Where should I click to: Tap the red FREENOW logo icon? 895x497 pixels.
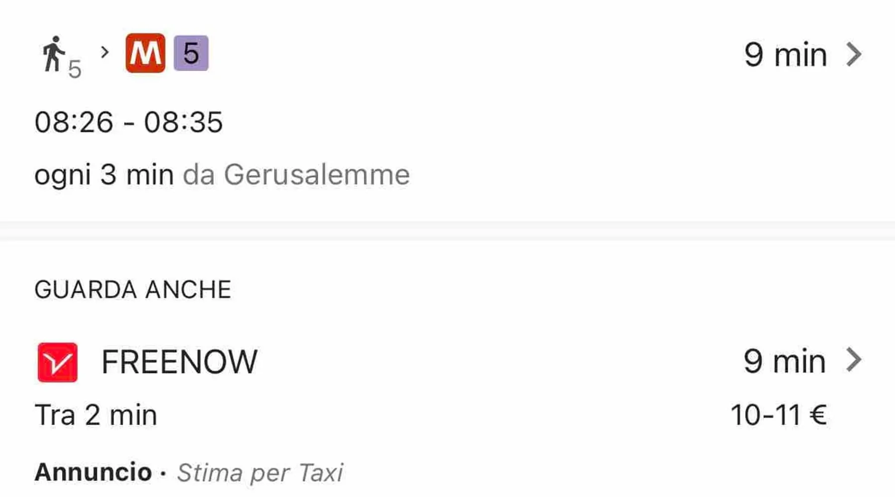click(58, 362)
